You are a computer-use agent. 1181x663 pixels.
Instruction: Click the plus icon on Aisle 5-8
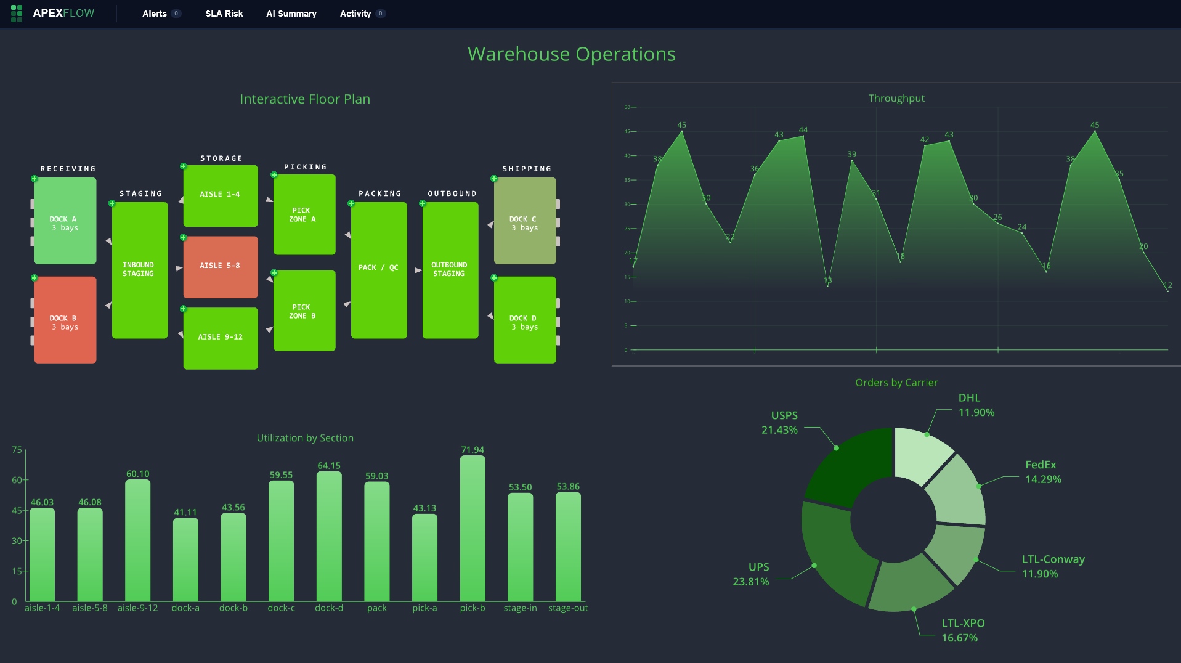183,237
